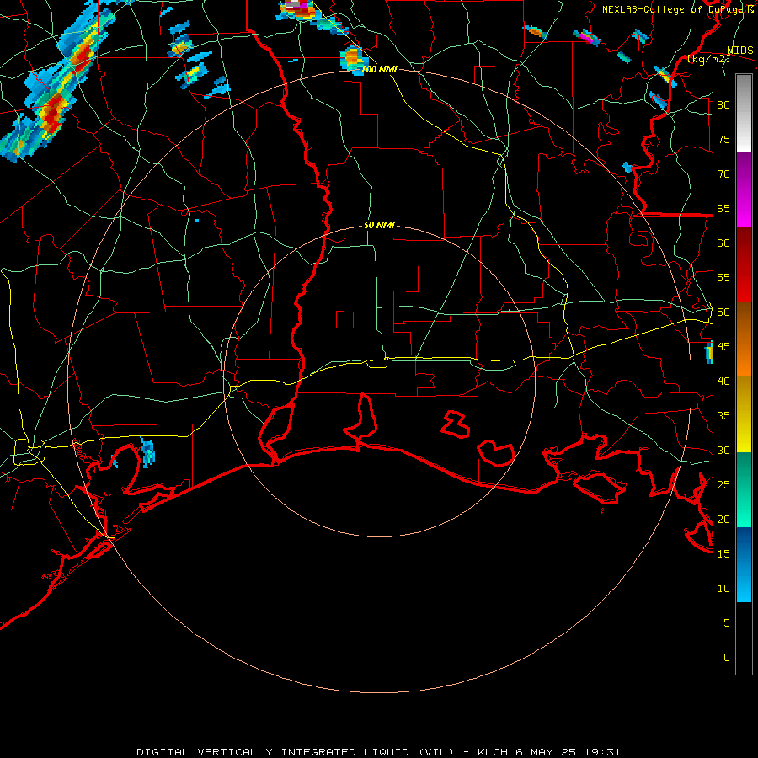
Task: Click the yellow segment of the color bar
Action: point(744,414)
